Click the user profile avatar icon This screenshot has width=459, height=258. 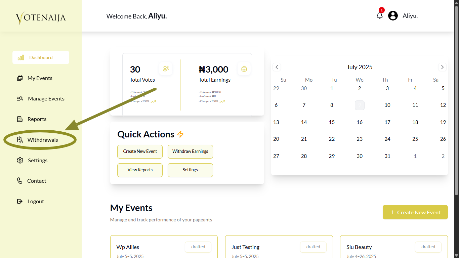393,15
